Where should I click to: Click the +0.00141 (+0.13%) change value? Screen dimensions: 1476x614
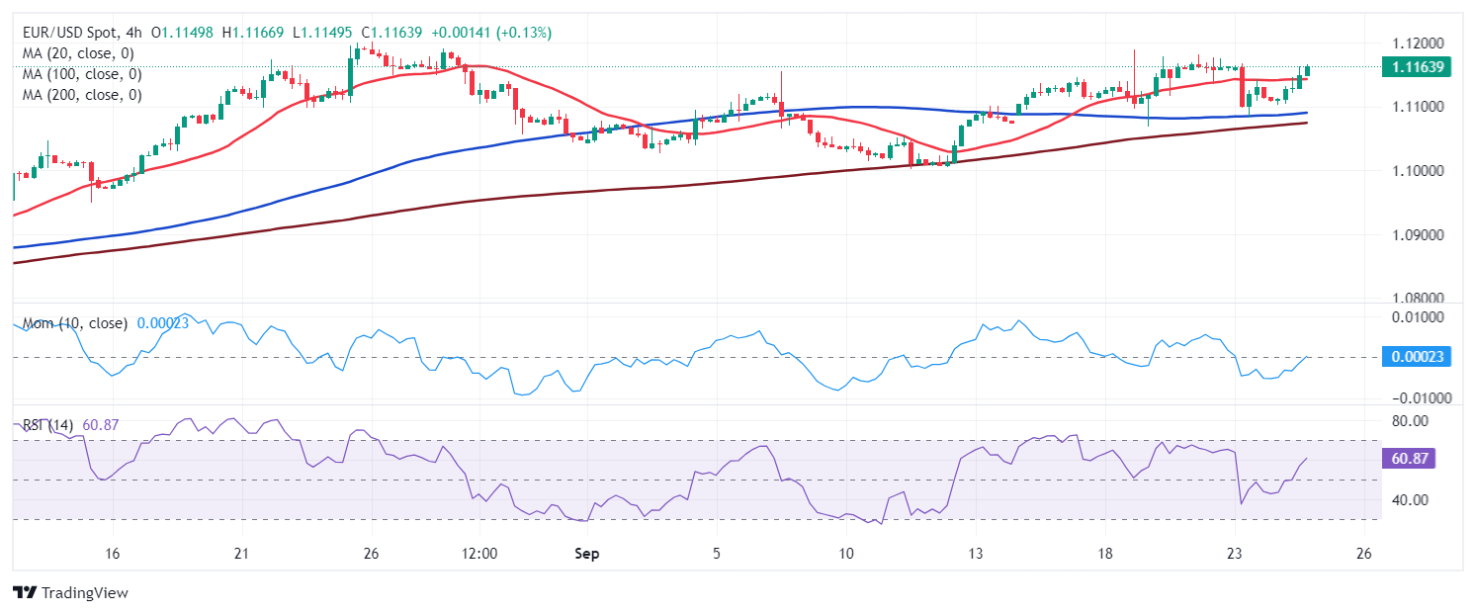point(491,33)
